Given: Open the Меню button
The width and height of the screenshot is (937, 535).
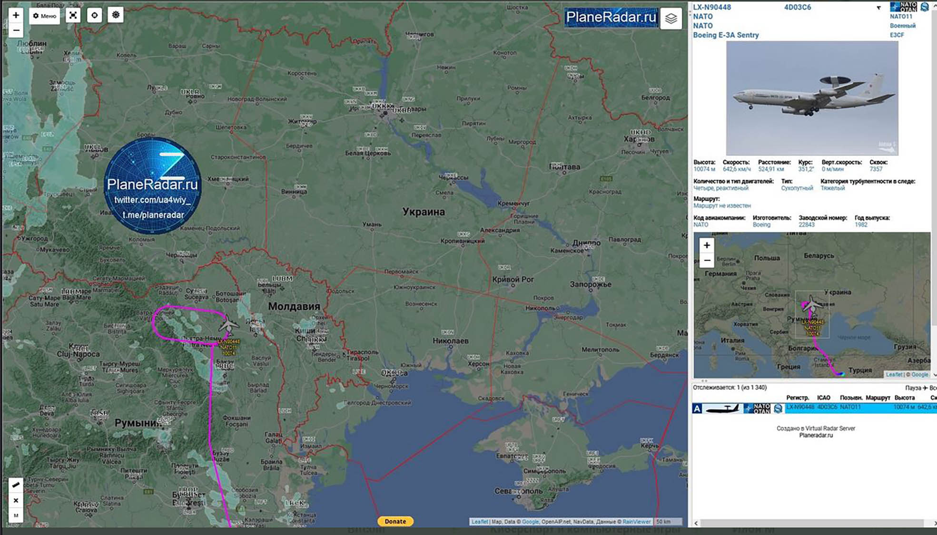Looking at the screenshot, I should [44, 16].
